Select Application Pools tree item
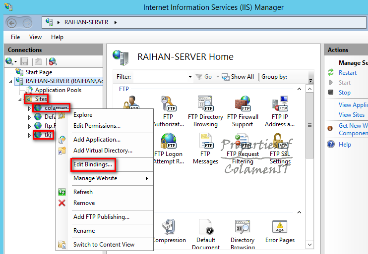Viewport: 368px width, 254px height. click(58, 90)
